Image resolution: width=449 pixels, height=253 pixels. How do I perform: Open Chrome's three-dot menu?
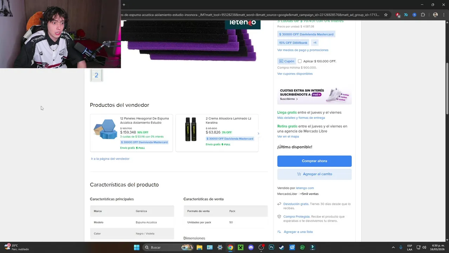[x=444, y=15]
